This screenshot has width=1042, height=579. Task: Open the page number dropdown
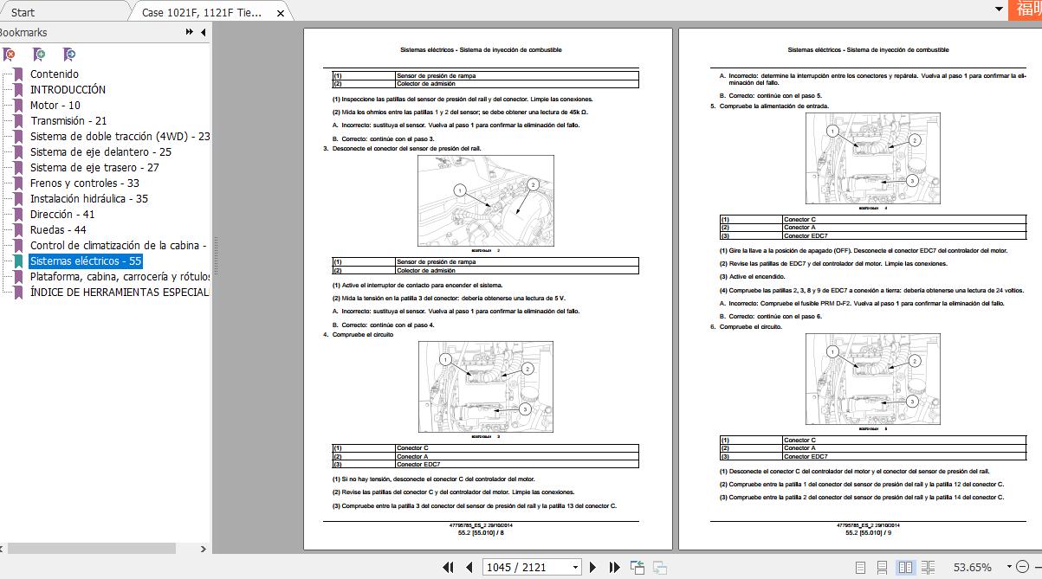click(x=575, y=568)
